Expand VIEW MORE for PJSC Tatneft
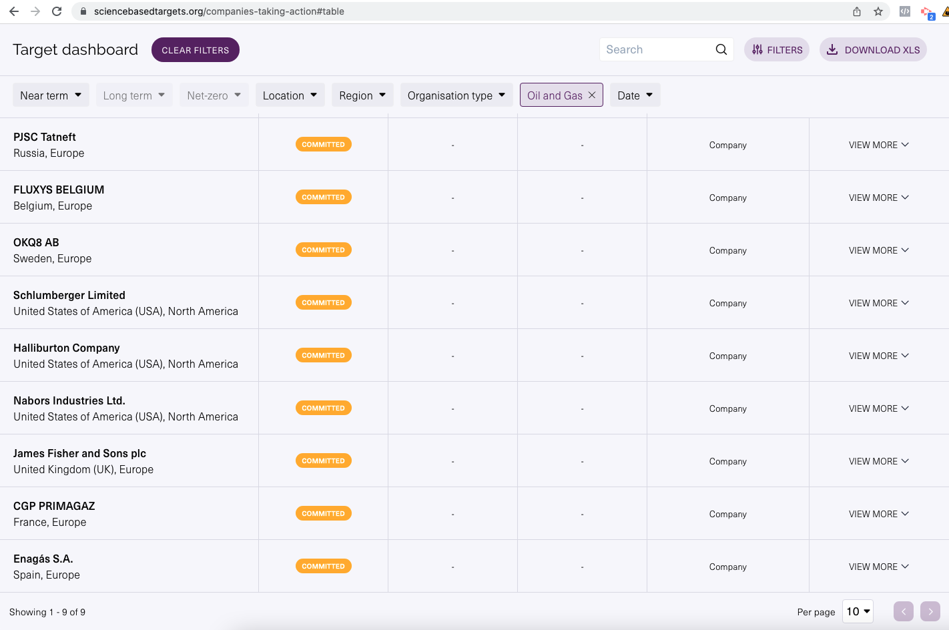 coord(878,145)
